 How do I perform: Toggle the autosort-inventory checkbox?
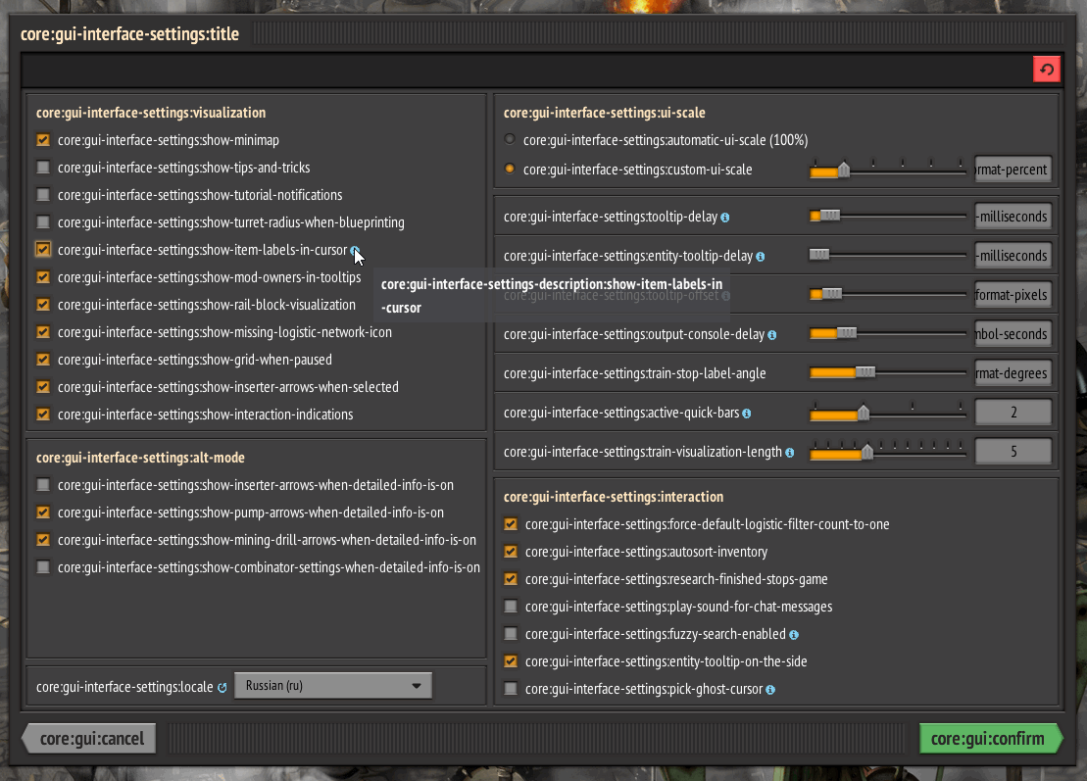point(511,552)
